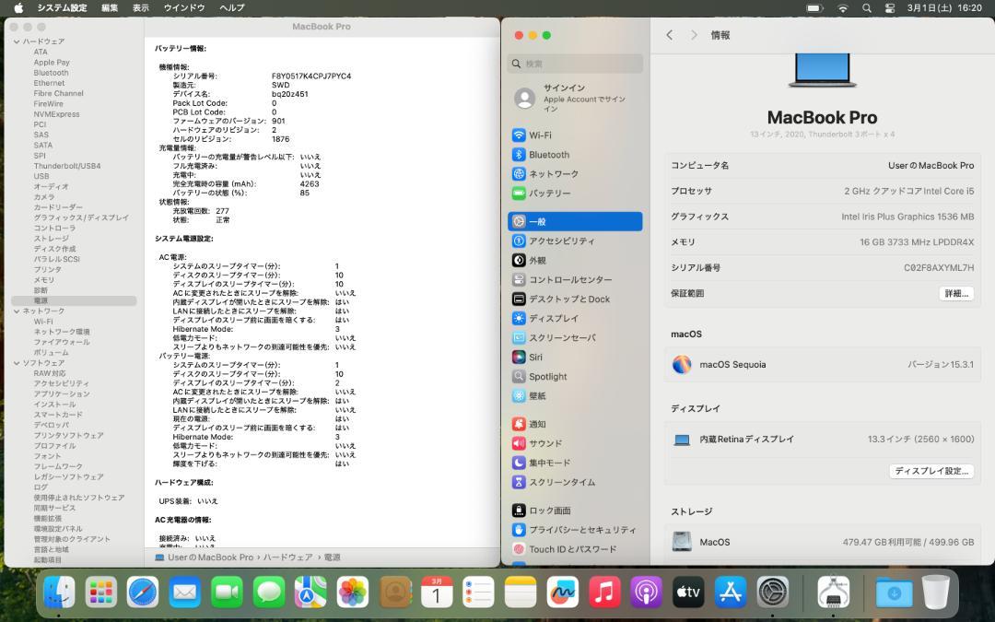Viewport: 995px width, 622px height.
Task: Open App Store from the Dock
Action: [731, 593]
